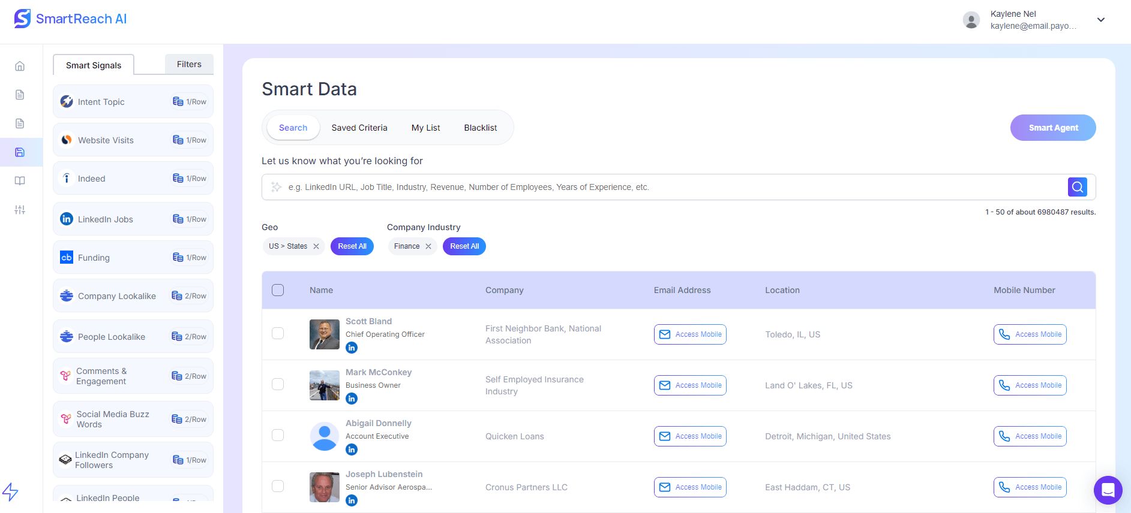Switch to the Filters tab
This screenshot has width=1131, height=513.
[x=189, y=64]
